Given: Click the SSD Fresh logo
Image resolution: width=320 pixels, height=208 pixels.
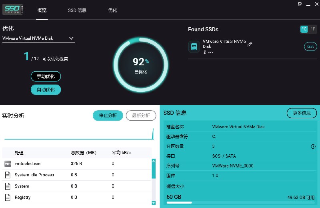Looking at the screenshot, I should 13,9.
